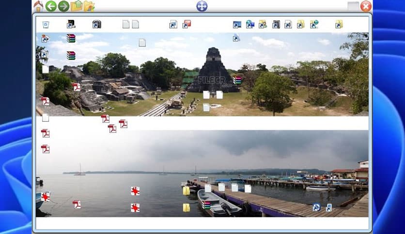Open the lowest PDF in the left edge column
405x234 pixels.
point(46,149)
